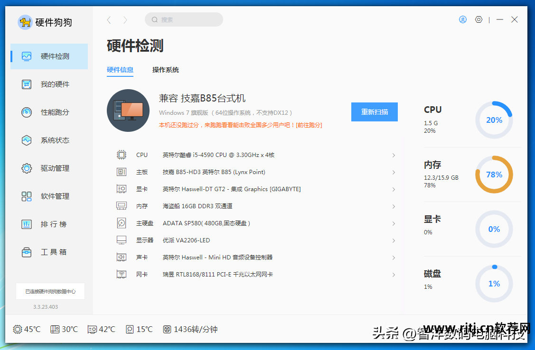
Task: Open the user account icon
Action: [463, 20]
